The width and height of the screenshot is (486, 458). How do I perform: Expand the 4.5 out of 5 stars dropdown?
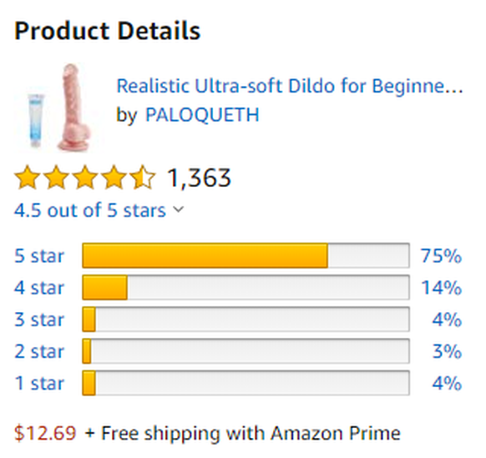(x=99, y=210)
